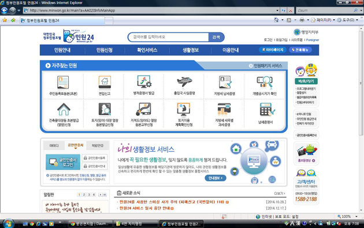This screenshot has width=364, height=228.
Task: Click the 전체메뉴 button
Action: (300, 50)
